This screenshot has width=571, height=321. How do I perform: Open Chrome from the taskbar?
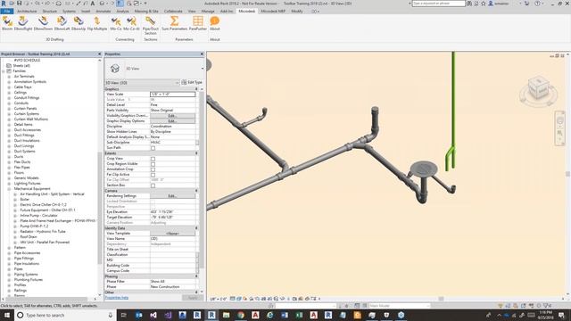coord(241,315)
